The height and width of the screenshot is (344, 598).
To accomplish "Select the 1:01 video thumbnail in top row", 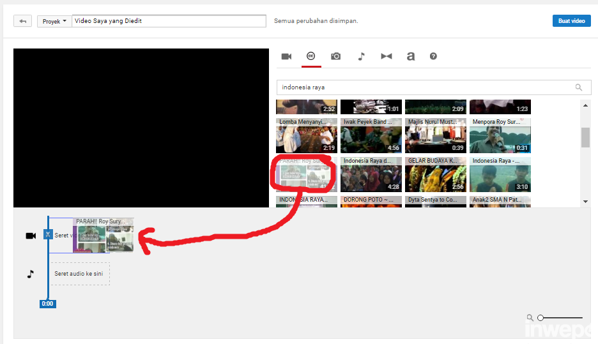I will click(x=371, y=107).
